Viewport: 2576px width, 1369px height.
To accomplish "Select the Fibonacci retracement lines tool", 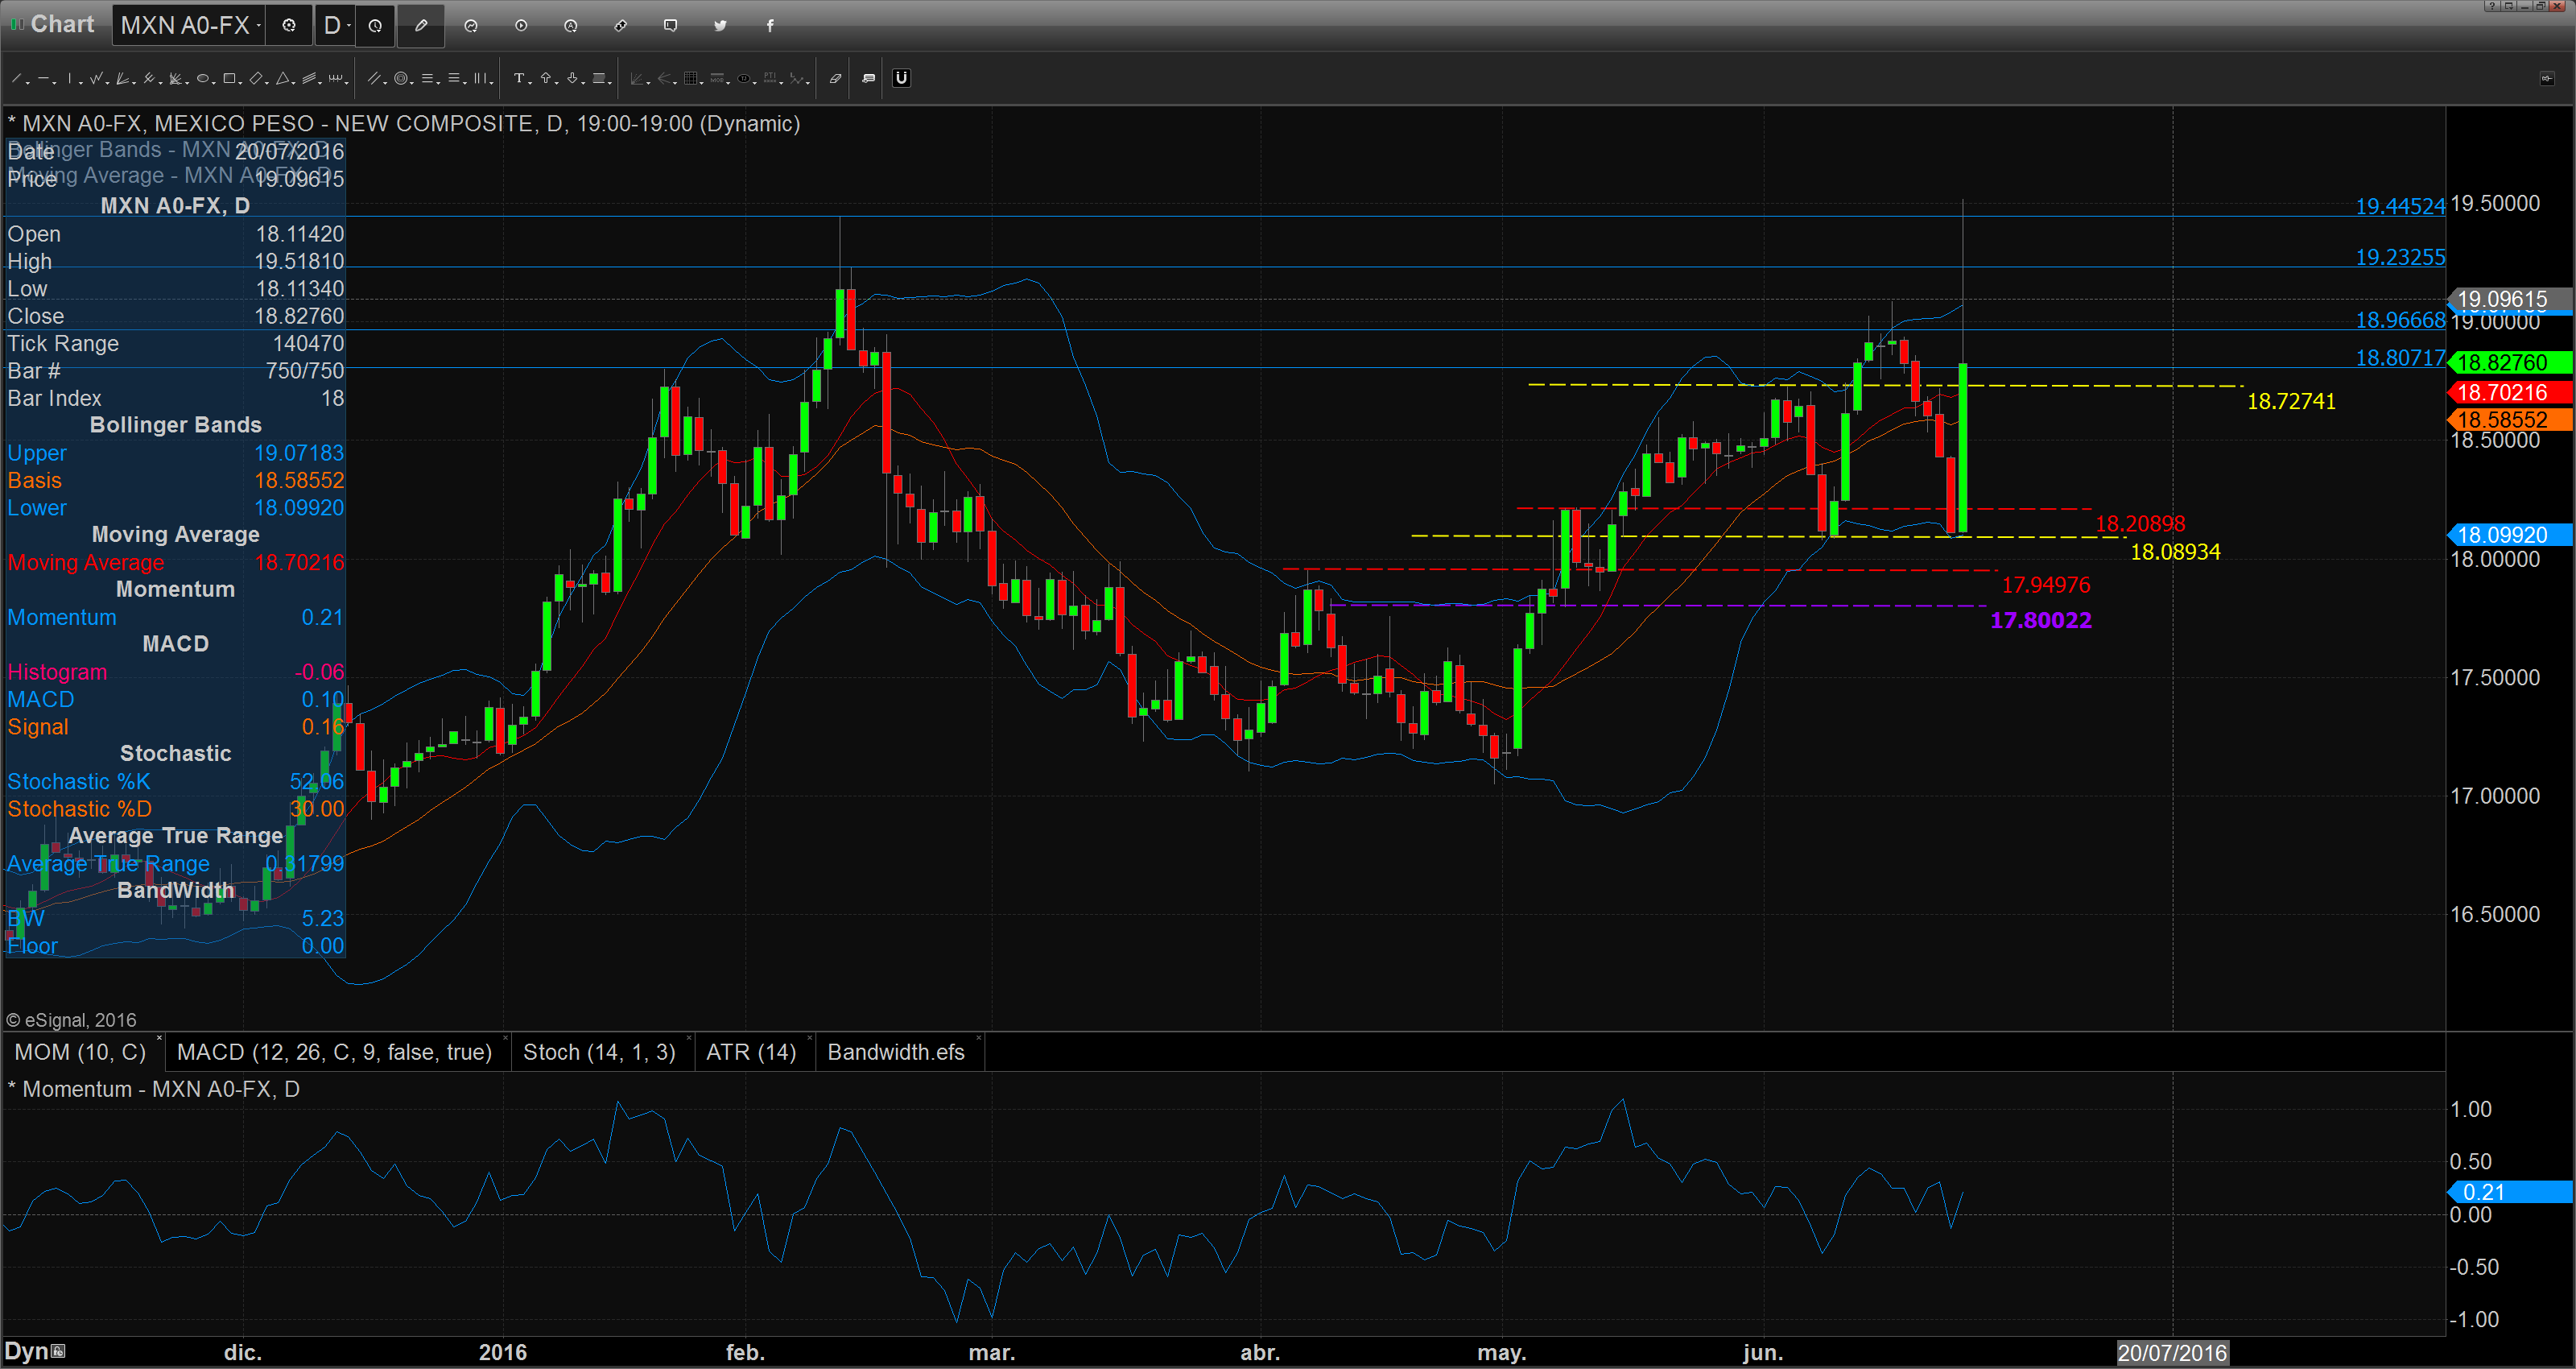I will tap(427, 78).
